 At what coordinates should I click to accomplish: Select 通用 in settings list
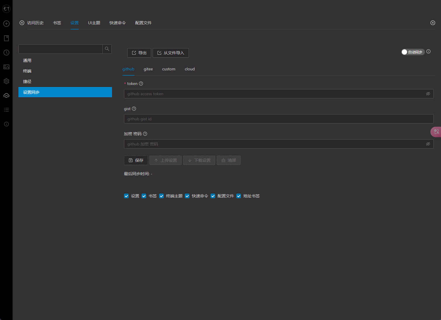(x=65, y=60)
